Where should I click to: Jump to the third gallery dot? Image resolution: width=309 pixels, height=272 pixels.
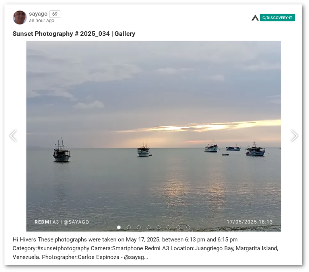click(x=139, y=227)
